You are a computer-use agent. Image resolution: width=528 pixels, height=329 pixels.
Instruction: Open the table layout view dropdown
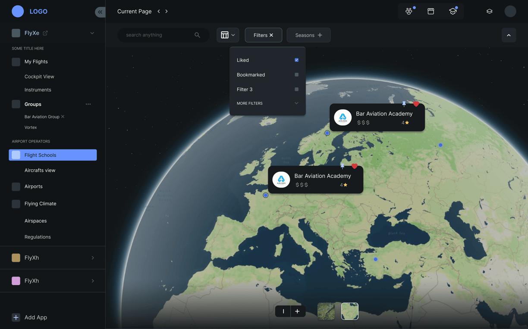point(228,35)
